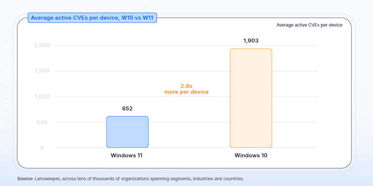Click the 652 value label
Screen dimensions: 373x186
(127, 108)
